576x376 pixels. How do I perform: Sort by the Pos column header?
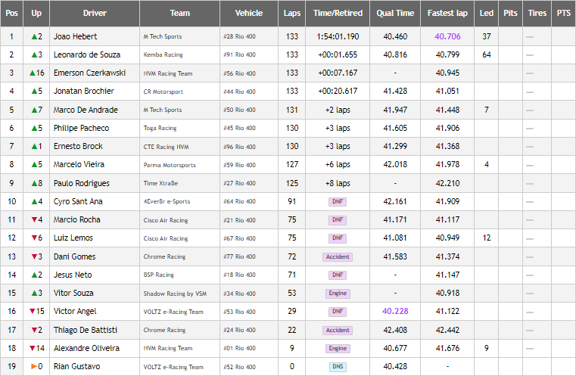pyautogui.click(x=11, y=13)
